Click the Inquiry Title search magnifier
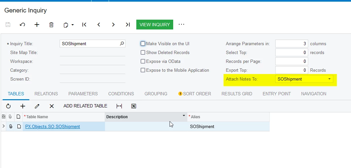This screenshot has height=168, width=351. (x=122, y=44)
